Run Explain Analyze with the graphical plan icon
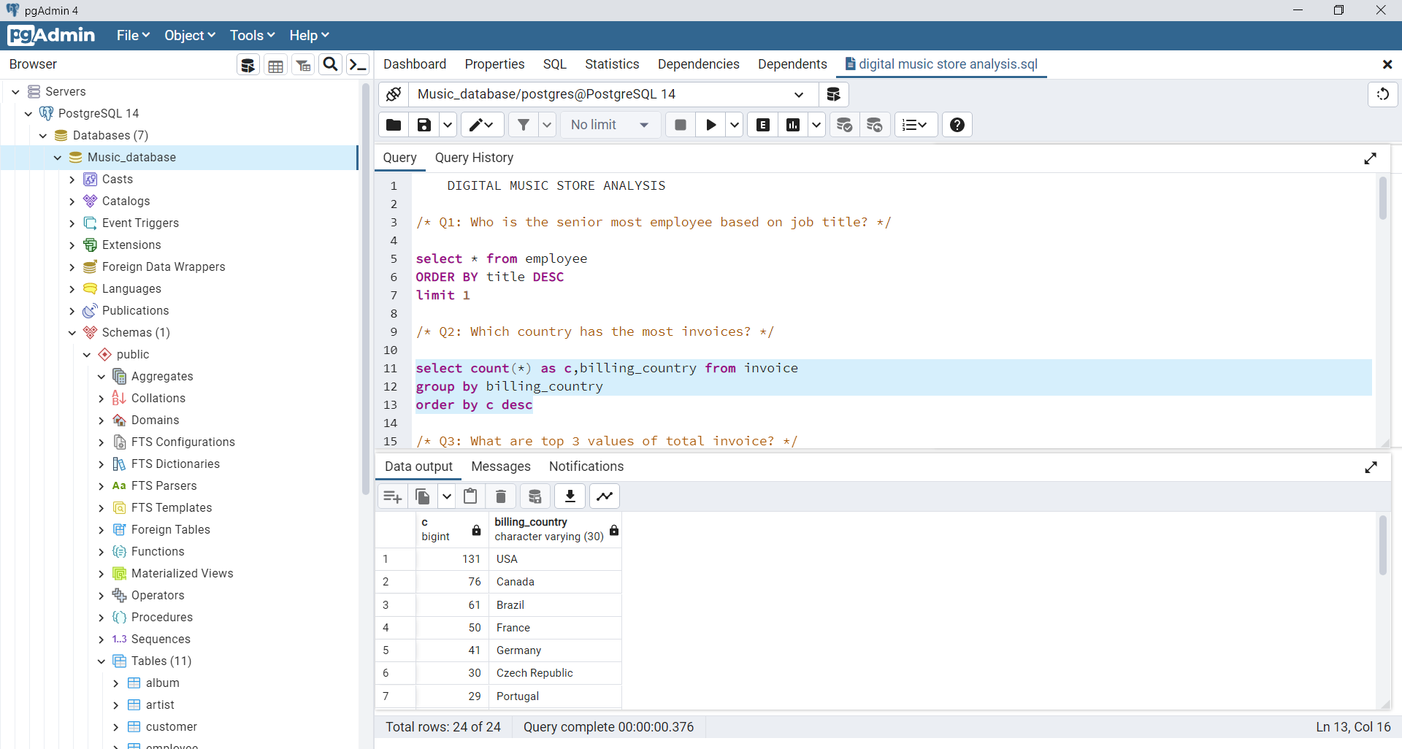 coord(793,125)
